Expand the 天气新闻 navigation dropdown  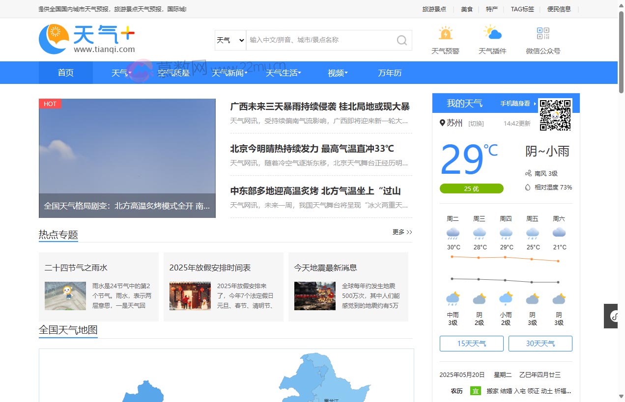click(229, 73)
